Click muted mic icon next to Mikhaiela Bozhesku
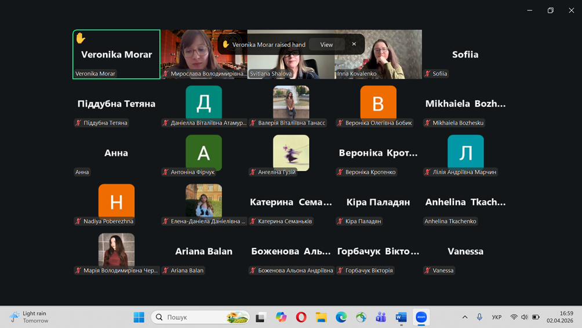The image size is (582, 328). point(428,122)
